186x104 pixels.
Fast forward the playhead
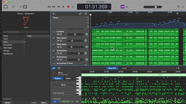54,7
